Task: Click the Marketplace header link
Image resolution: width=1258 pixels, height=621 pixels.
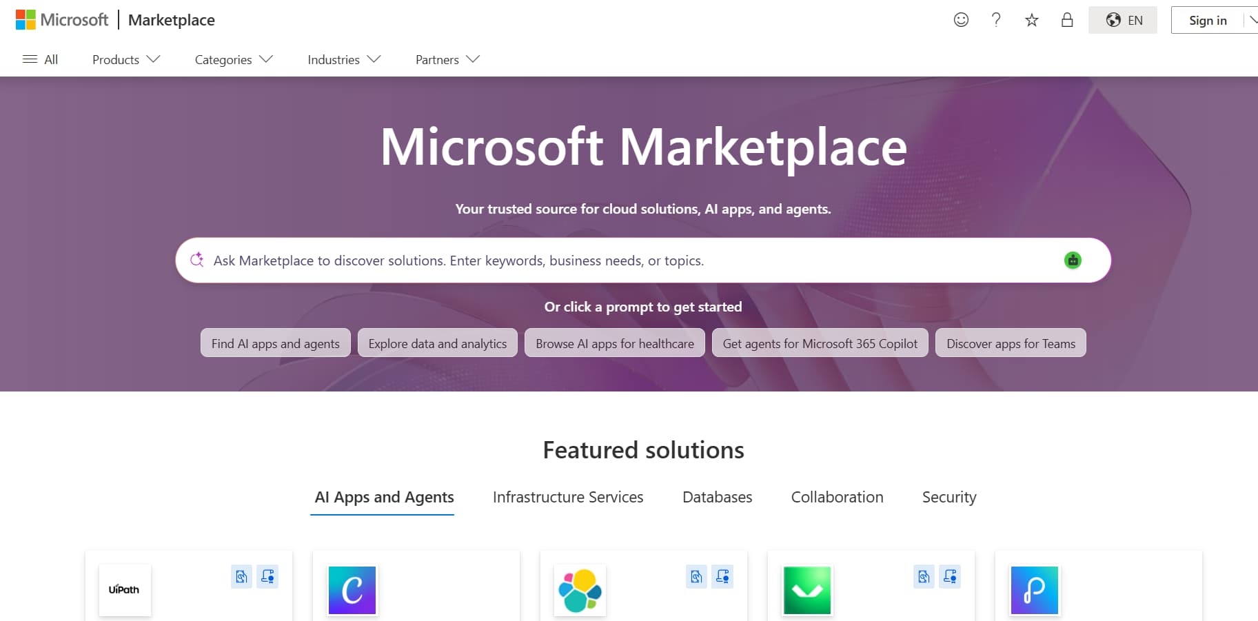Action: tap(172, 20)
